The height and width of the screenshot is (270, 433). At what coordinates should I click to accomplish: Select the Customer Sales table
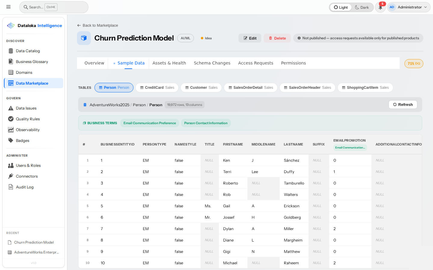tap(201, 87)
